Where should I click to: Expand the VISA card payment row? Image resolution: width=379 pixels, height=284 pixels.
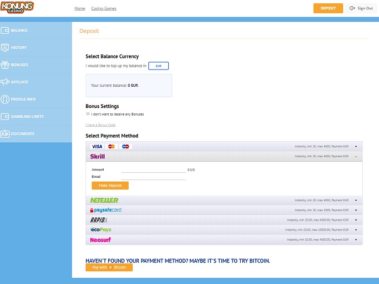tap(356, 146)
